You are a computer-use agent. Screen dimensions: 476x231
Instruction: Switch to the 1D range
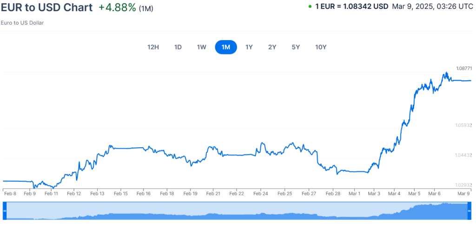(x=178, y=47)
